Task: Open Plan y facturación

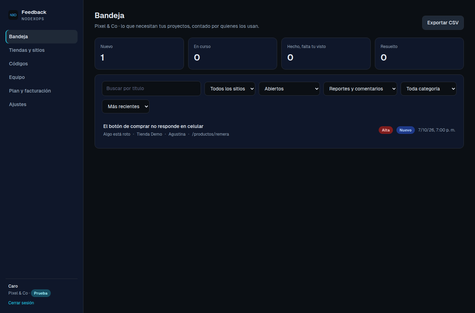Action: (41, 91)
